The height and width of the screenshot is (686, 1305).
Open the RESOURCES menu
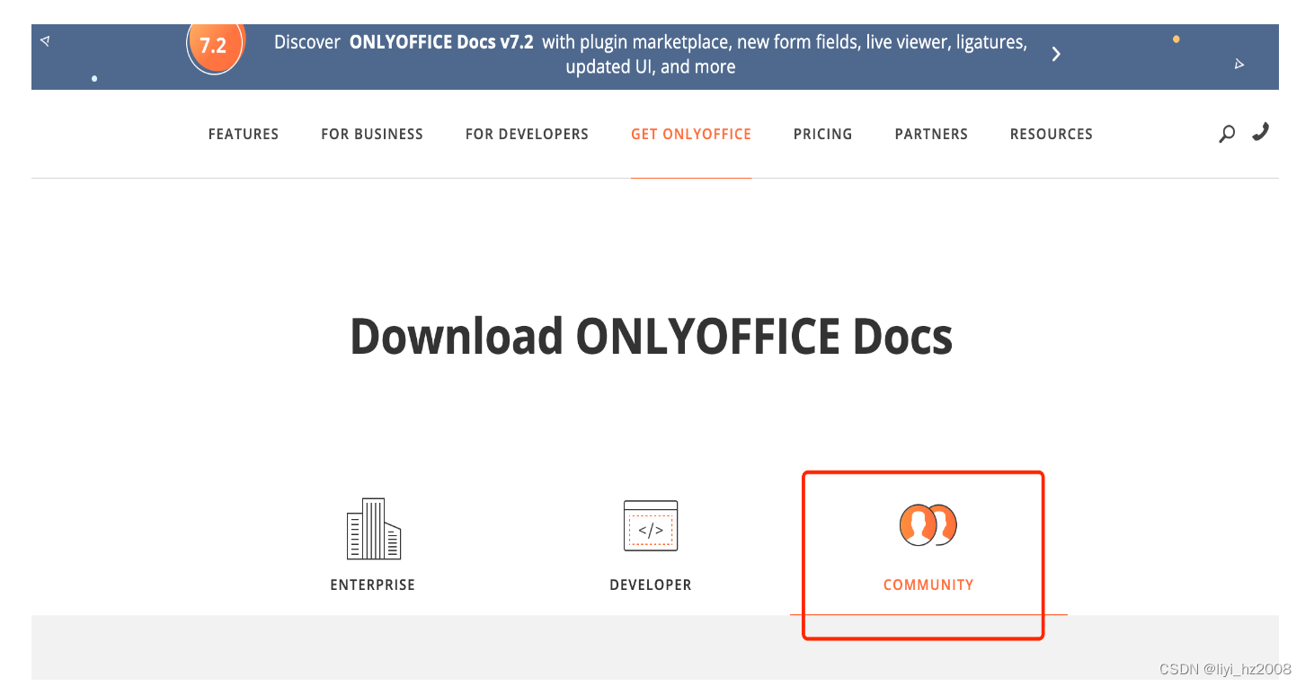(1052, 134)
